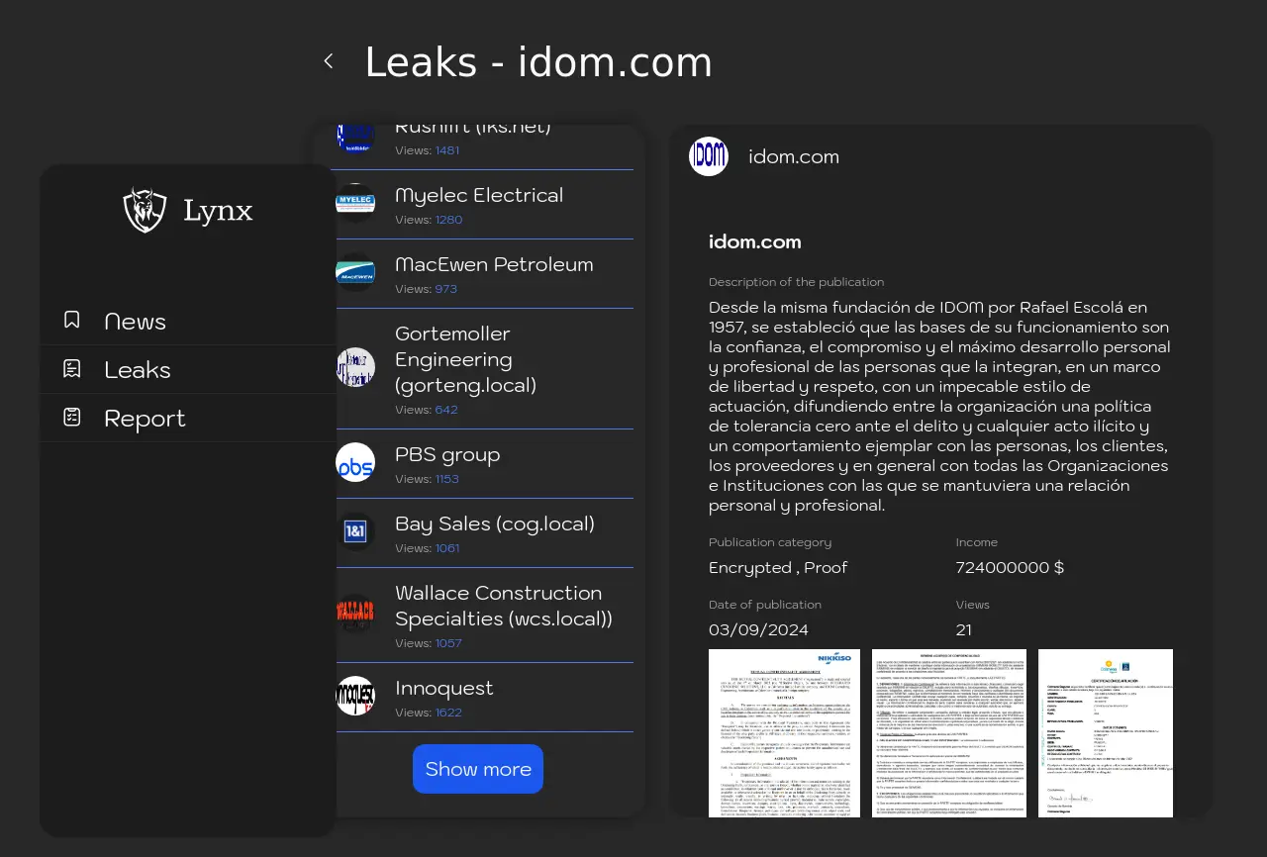Image resolution: width=1267 pixels, height=857 pixels.
Task: Click the MacEwen Petroleum logo
Action: tap(355, 272)
